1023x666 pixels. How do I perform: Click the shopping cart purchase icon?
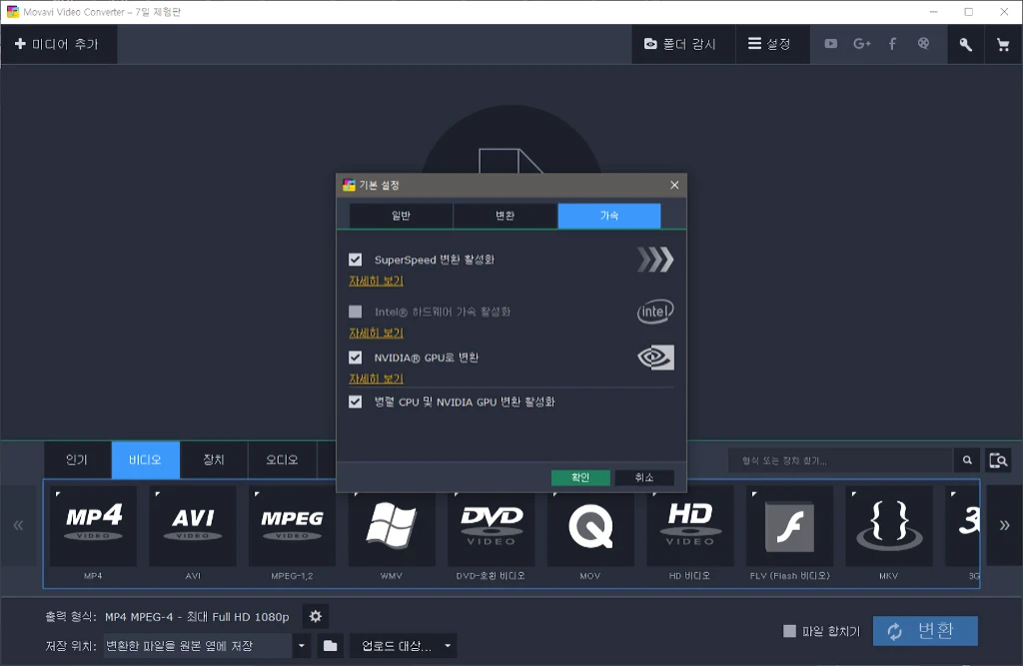[x=1003, y=45]
